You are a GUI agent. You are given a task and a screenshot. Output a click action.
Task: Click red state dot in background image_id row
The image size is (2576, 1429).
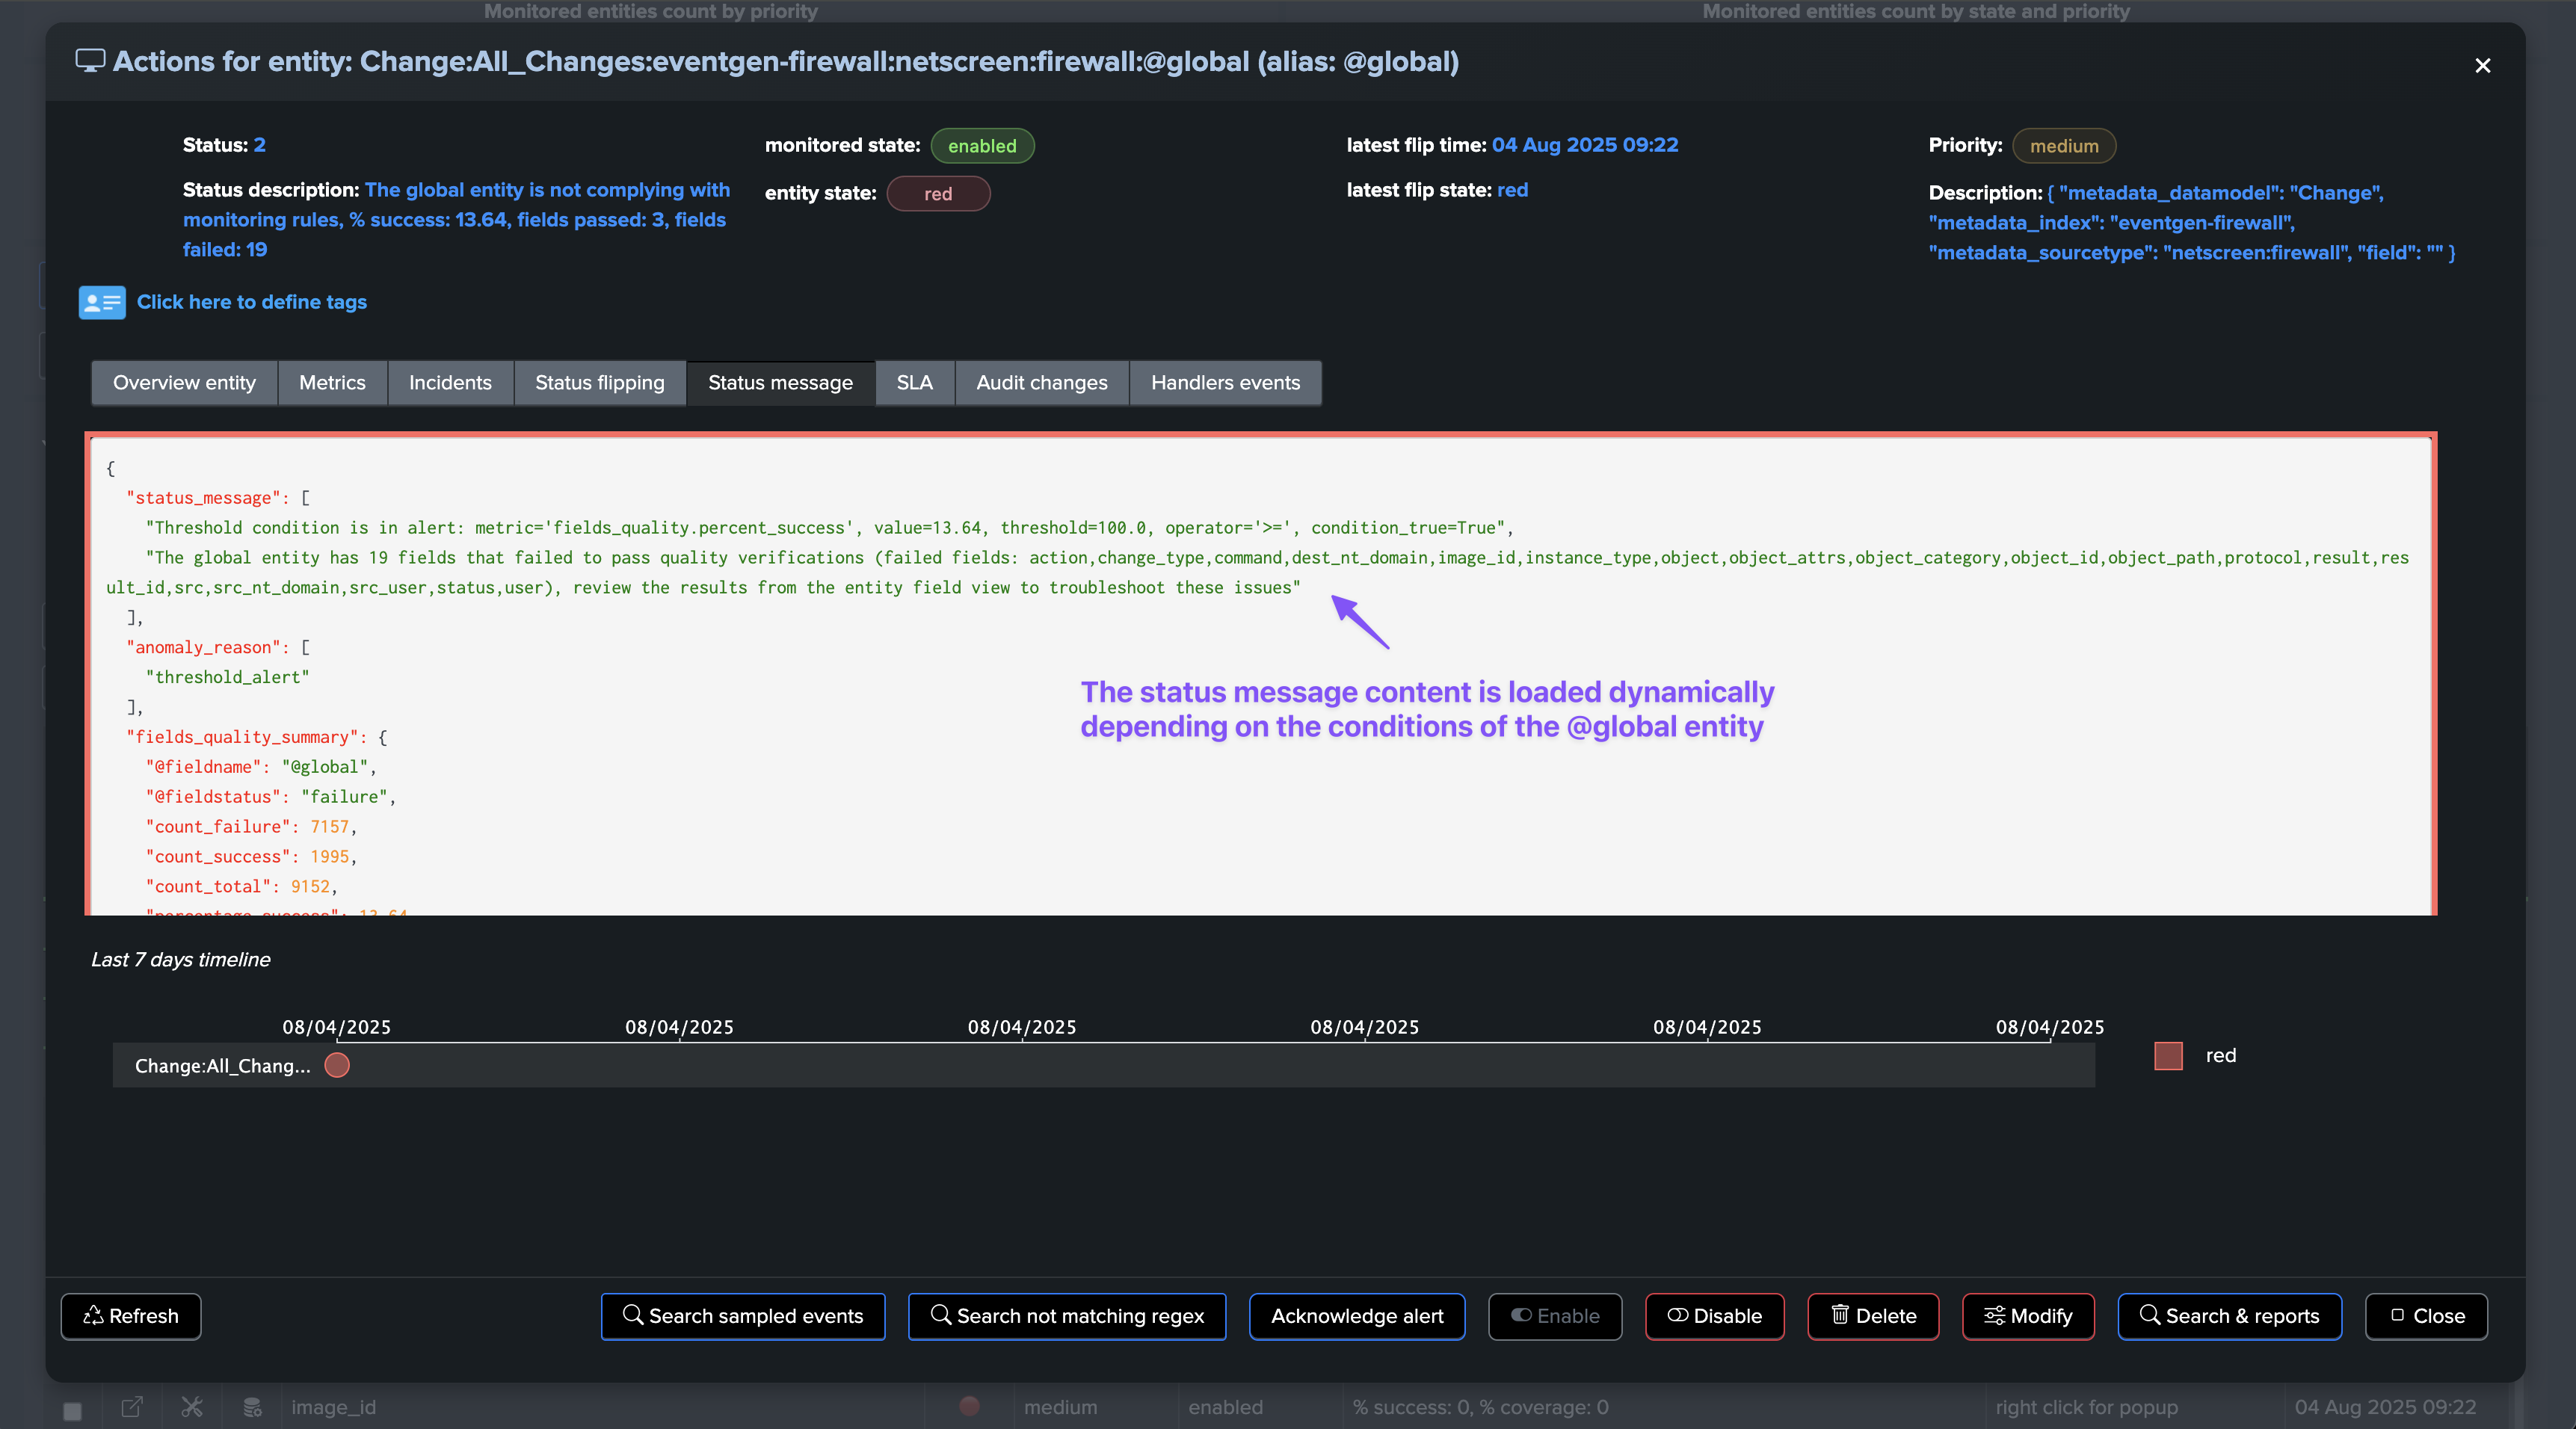pos(969,1406)
